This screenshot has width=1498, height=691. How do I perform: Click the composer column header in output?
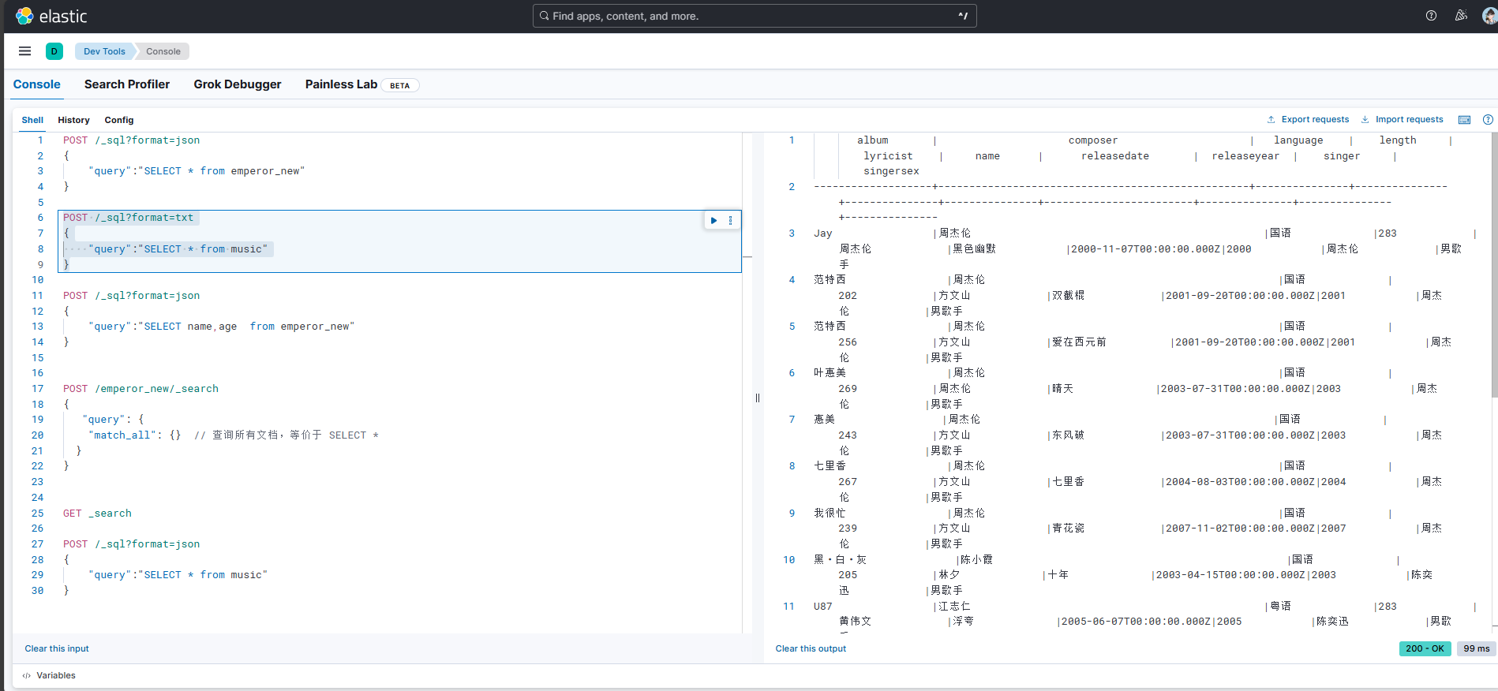pos(1093,140)
